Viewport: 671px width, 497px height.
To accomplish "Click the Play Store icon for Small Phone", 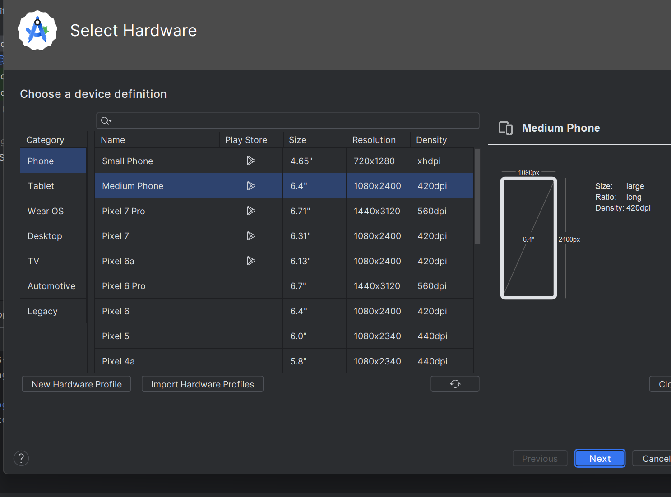I will pyautogui.click(x=251, y=161).
